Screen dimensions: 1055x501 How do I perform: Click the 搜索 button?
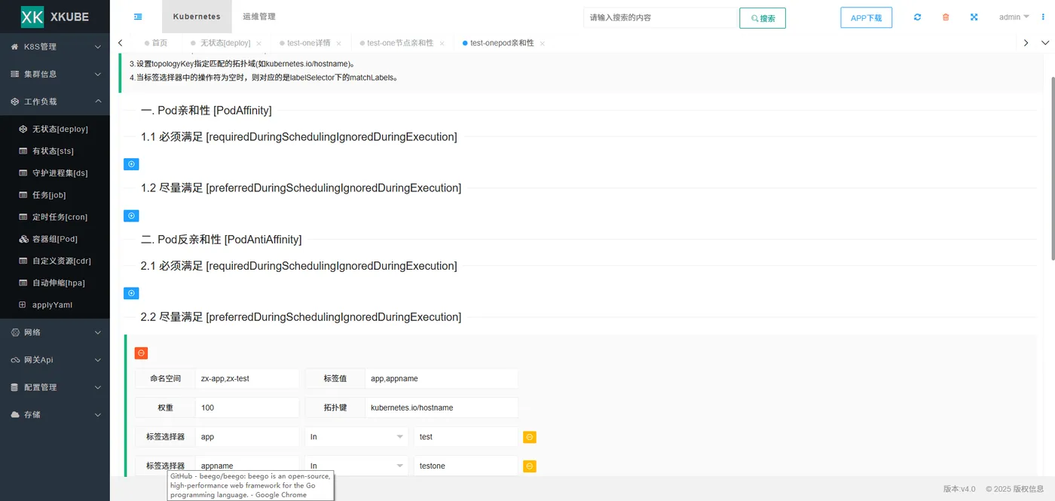point(763,18)
